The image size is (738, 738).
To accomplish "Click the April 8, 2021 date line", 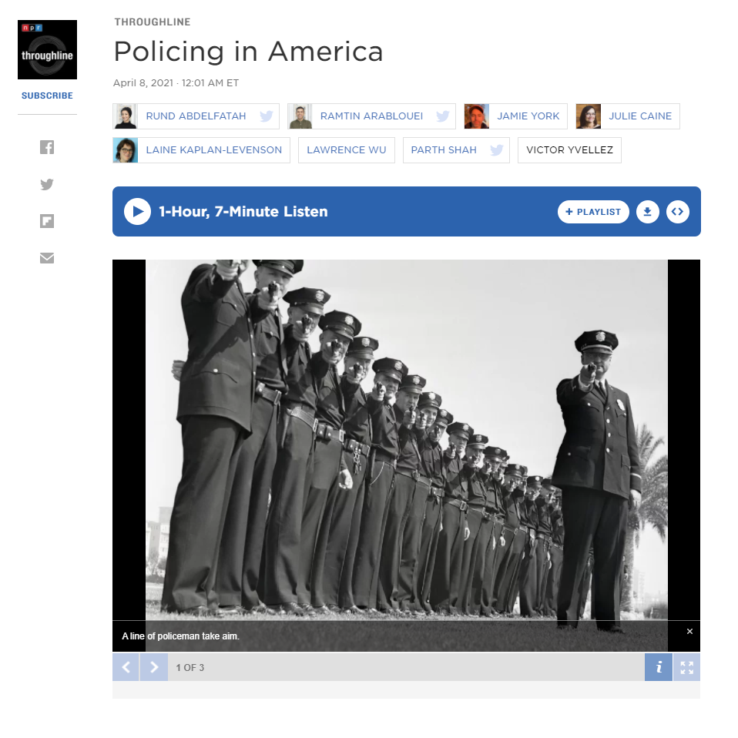I will [x=176, y=83].
